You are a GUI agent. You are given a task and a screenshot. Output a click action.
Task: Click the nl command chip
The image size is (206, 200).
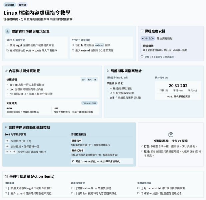[95, 79]
